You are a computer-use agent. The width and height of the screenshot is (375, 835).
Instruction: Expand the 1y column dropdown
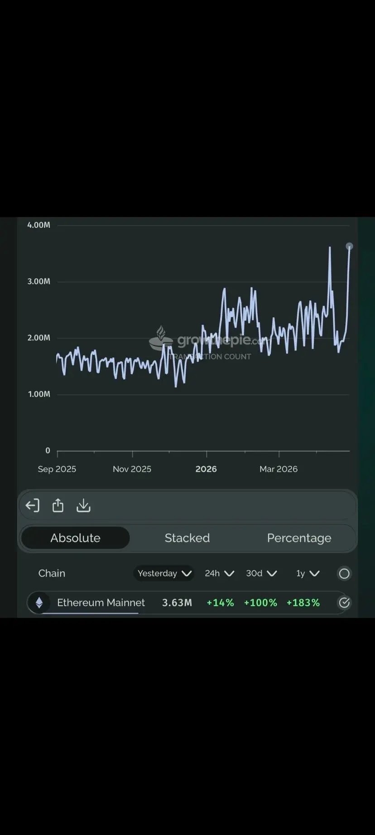pos(308,574)
